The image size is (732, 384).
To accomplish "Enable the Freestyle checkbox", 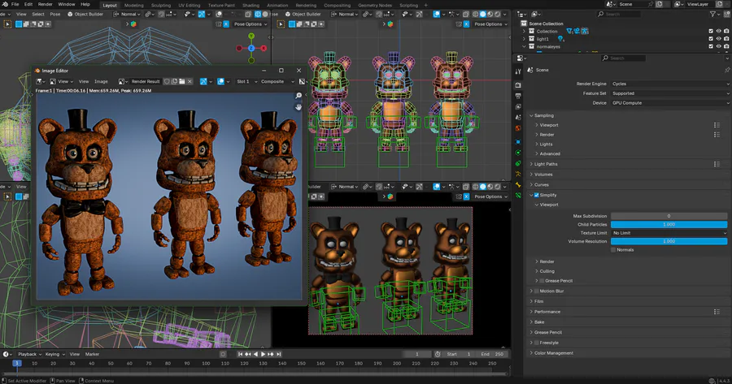I will (537, 343).
